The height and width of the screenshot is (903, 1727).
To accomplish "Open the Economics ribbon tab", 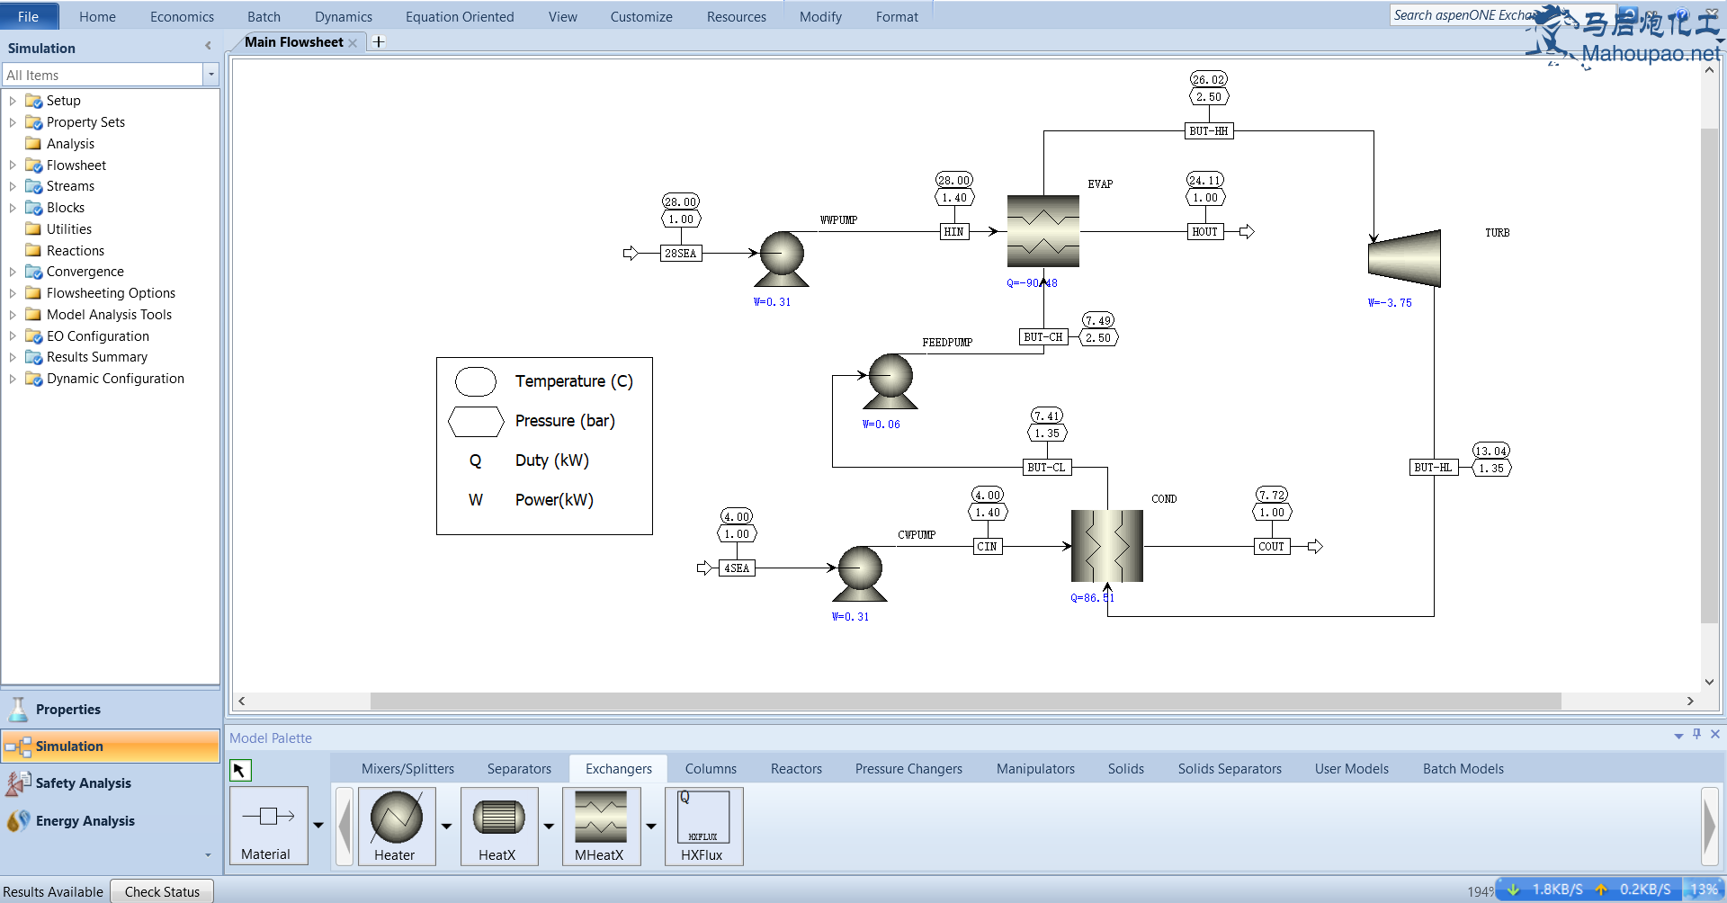I will point(182,16).
